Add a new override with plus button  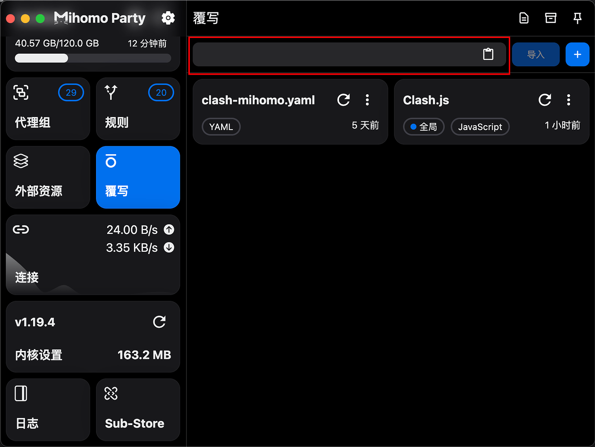point(578,54)
